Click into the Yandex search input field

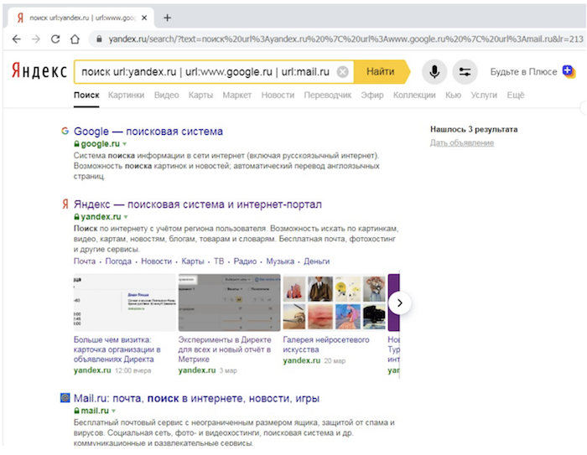tap(206, 71)
